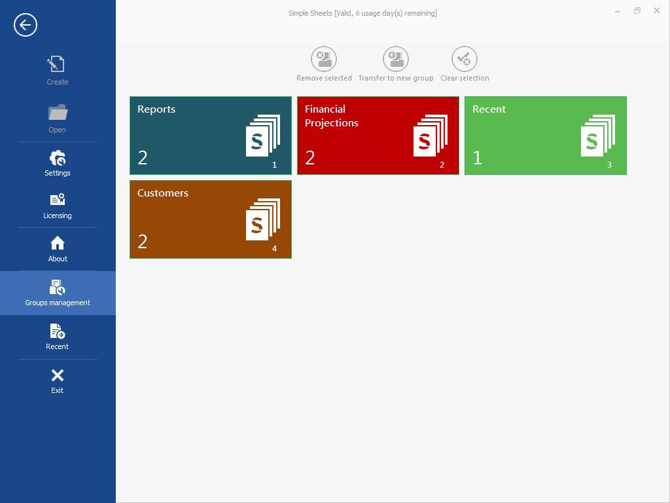Minimize the Simple Sheets window
This screenshot has width=670, height=503.
click(618, 12)
